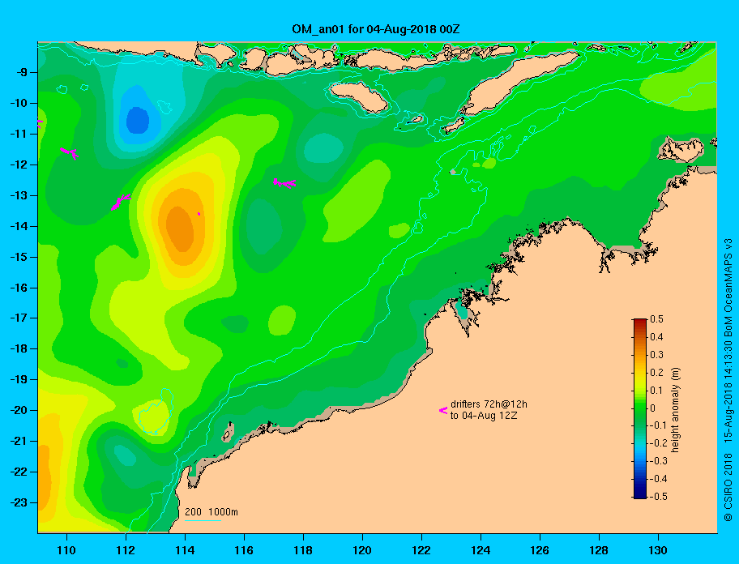Click latitude label '-16' on the y-axis
The image size is (739, 564).
click(x=19, y=288)
